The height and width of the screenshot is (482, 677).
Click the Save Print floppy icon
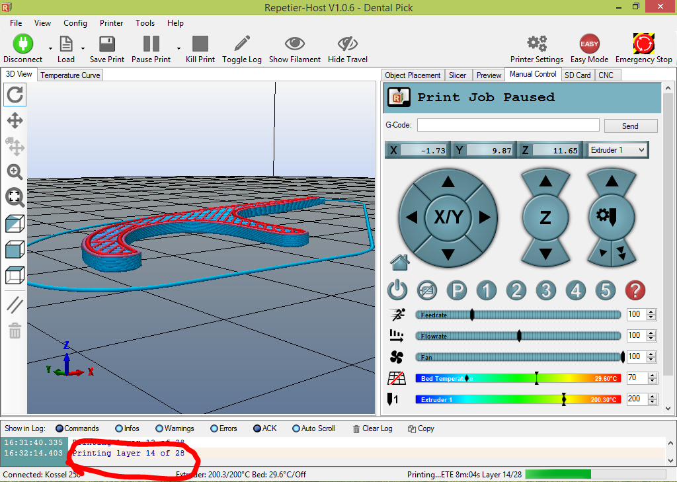106,44
